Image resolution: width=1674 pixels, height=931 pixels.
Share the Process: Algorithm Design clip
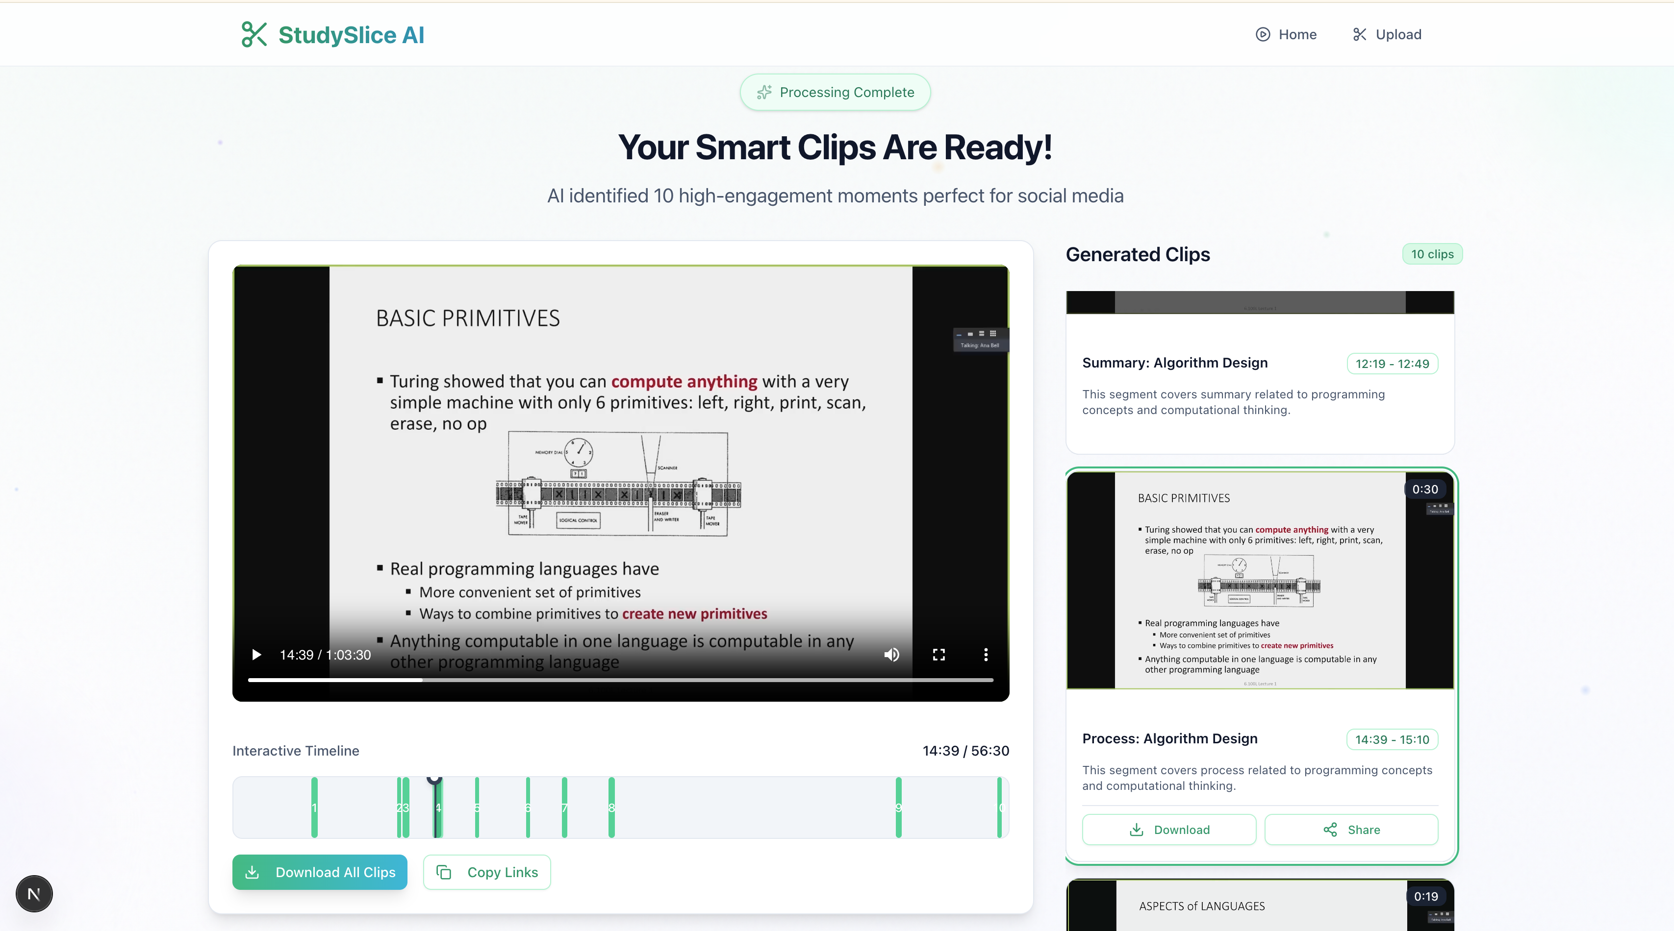[x=1350, y=830]
